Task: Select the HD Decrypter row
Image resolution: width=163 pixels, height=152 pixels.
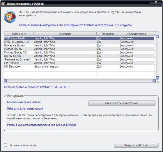Action: point(79,66)
